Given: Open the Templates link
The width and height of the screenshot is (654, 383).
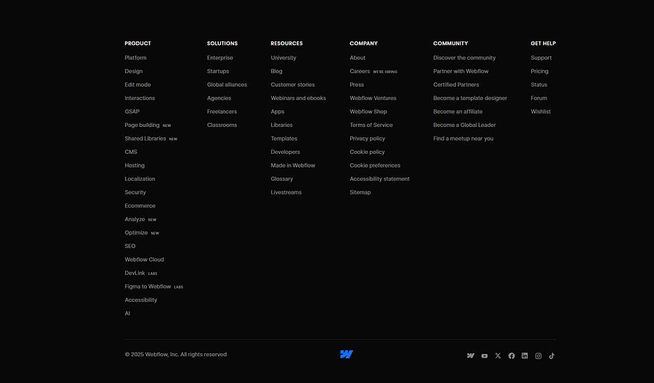Looking at the screenshot, I should click(x=284, y=139).
